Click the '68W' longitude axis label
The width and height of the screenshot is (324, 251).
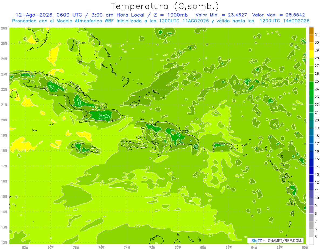coord(203,247)
